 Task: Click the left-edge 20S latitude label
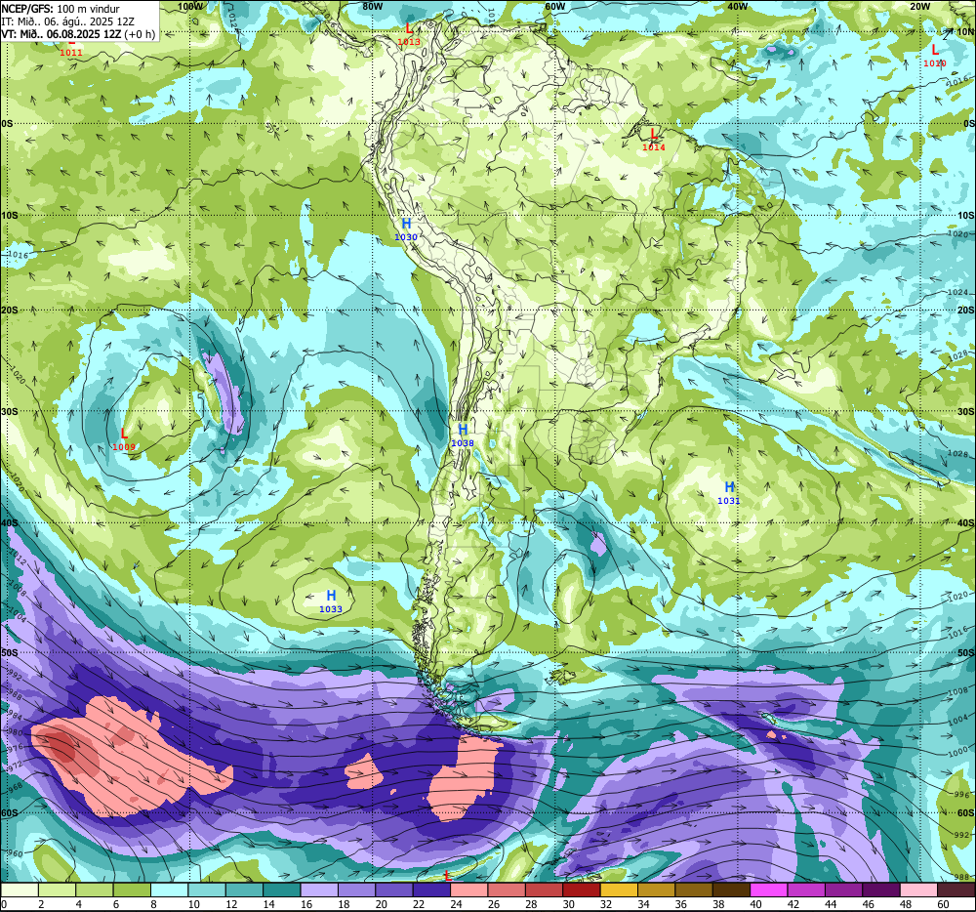coord(10,310)
